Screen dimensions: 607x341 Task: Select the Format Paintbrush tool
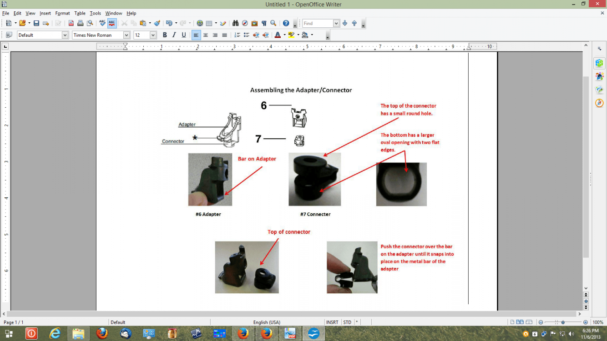[157, 23]
